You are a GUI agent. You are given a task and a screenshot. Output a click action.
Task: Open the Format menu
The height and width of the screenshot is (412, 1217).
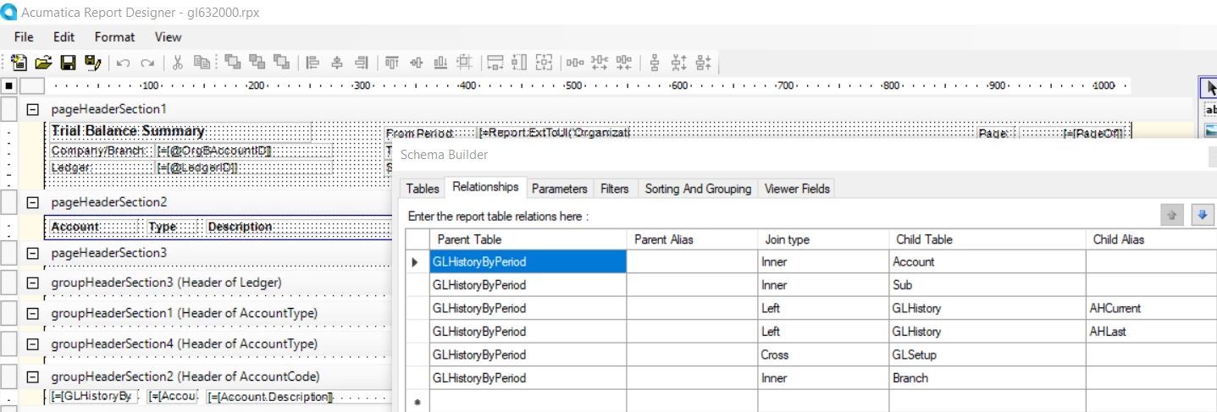point(114,37)
